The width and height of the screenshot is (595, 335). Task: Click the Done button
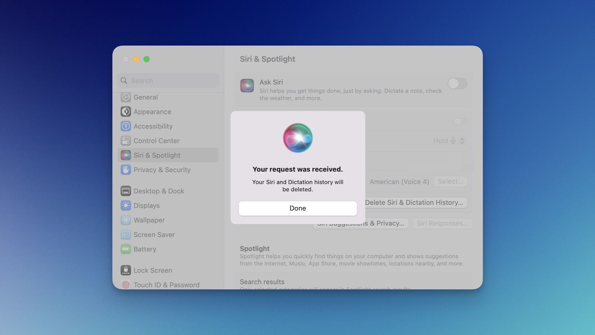298,208
